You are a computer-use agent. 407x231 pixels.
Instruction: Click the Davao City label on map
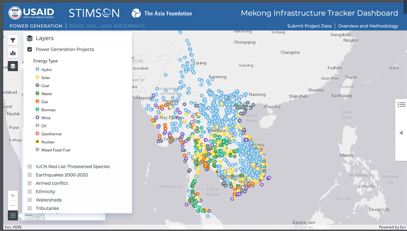(379, 209)
